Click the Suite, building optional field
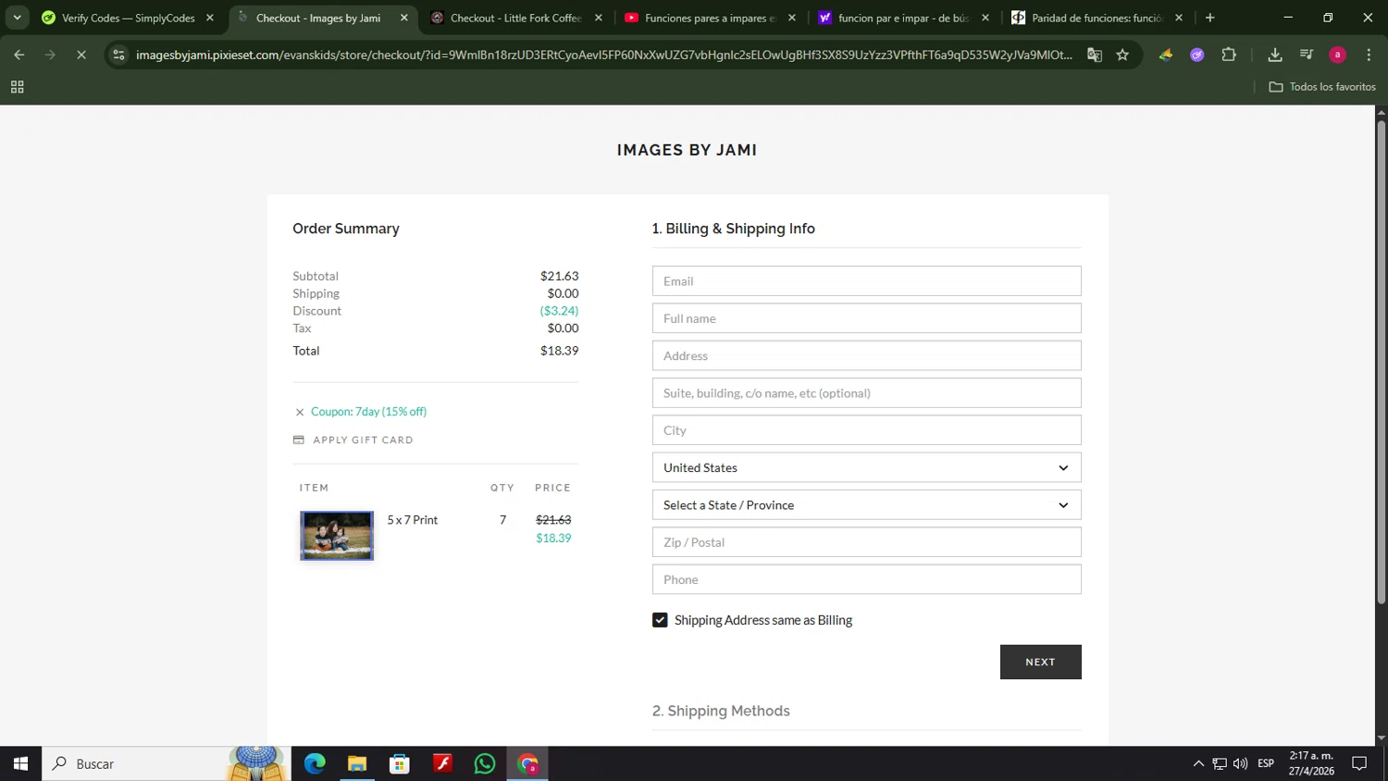The width and height of the screenshot is (1388, 781). click(866, 393)
